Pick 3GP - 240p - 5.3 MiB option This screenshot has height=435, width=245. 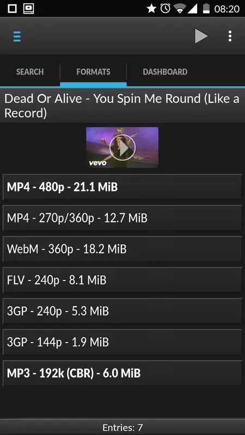(x=122, y=311)
